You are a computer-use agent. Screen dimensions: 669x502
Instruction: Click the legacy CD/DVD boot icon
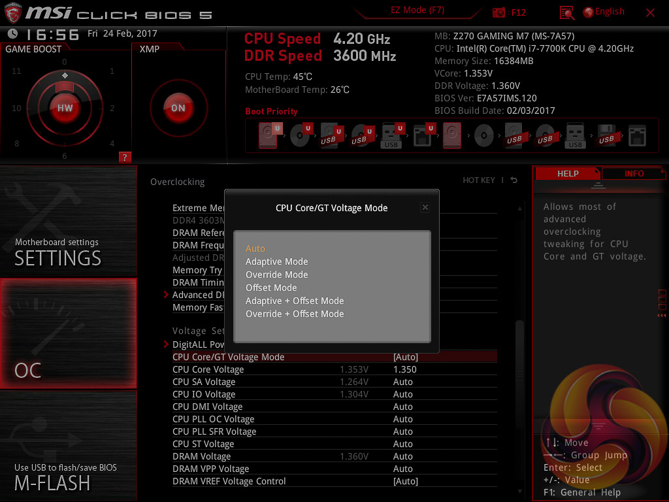tap(484, 136)
